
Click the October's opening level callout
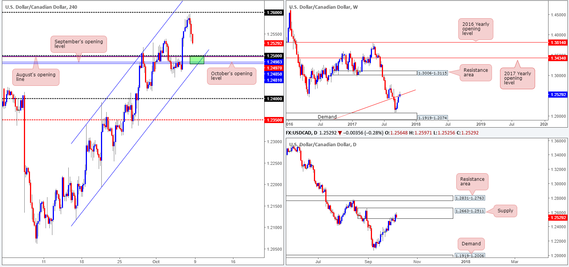[232, 76]
